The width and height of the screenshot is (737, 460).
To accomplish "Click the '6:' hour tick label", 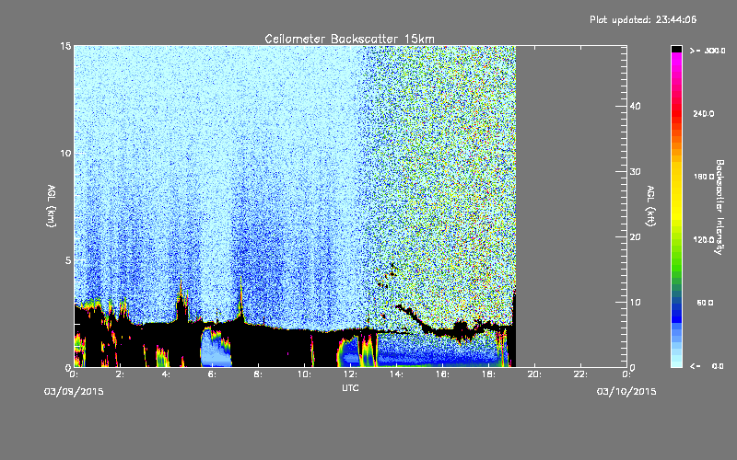I will coord(212,374).
